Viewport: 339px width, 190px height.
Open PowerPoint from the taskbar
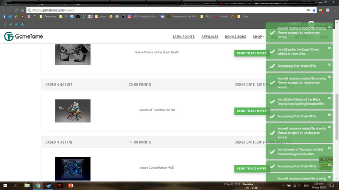(x=70, y=185)
